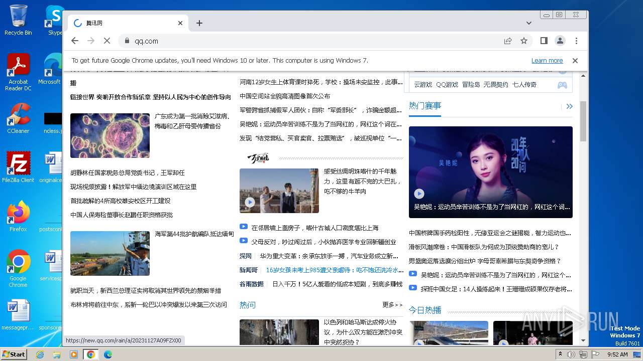Screen dimensions: 643x361
Task: Open the cell microscopy news thumbnail
Action: click(x=110, y=135)
